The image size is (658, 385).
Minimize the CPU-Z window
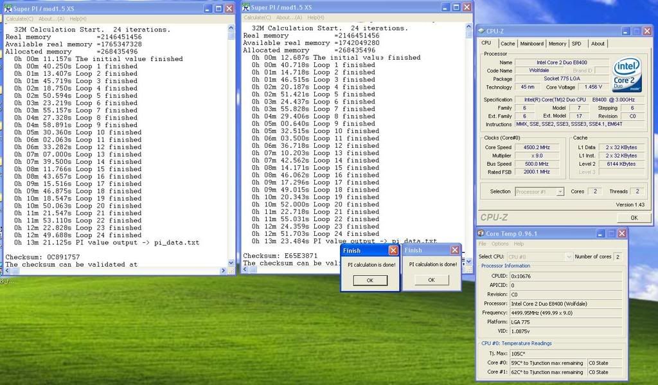coord(626,31)
